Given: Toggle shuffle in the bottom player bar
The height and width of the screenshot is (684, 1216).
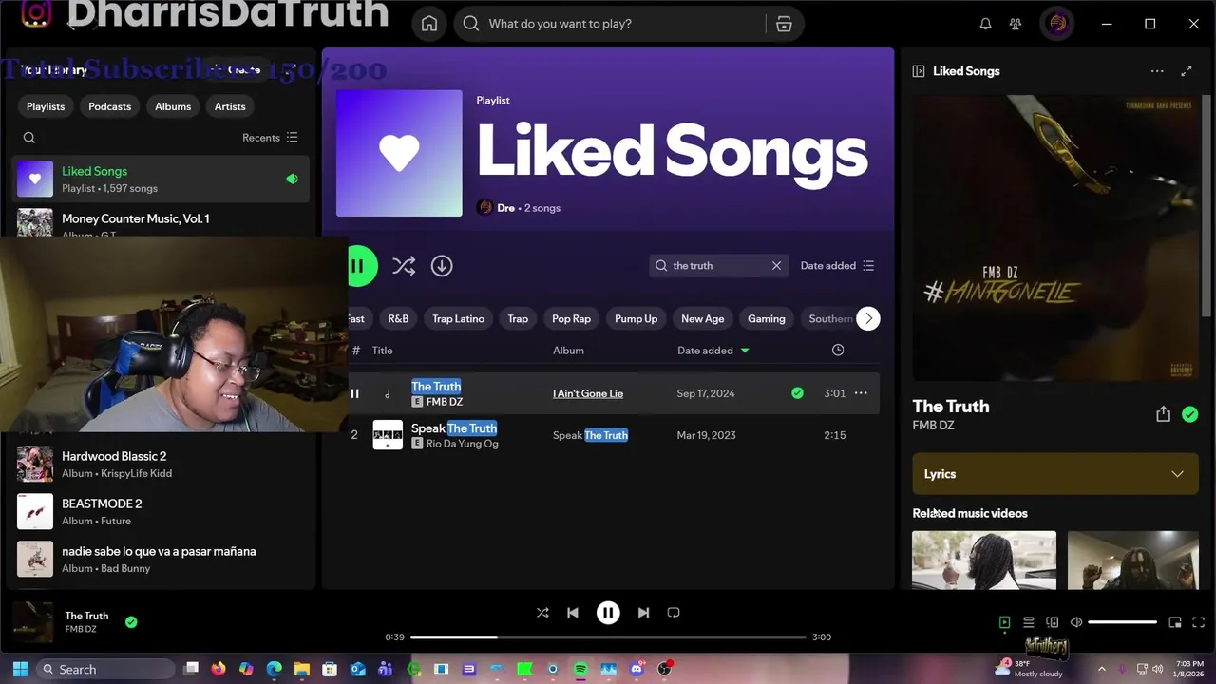Looking at the screenshot, I should pos(542,613).
